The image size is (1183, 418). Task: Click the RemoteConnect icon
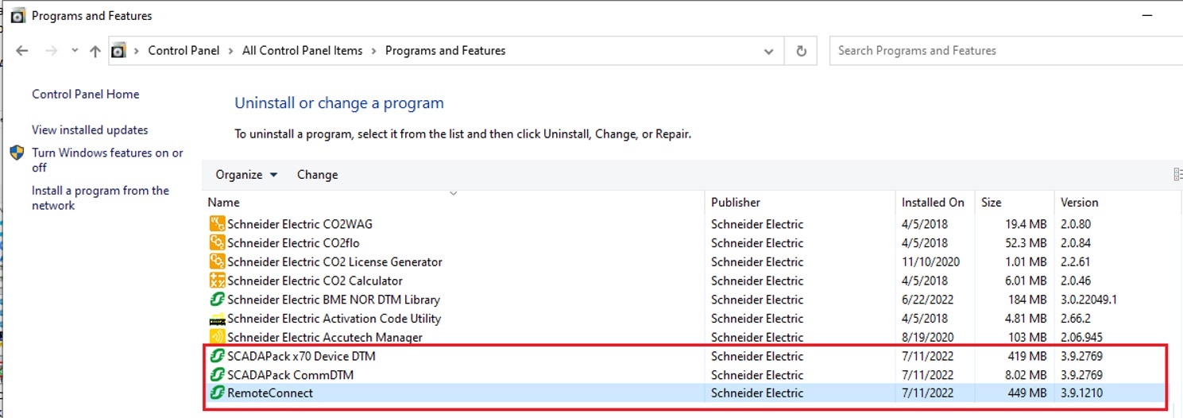coord(217,393)
